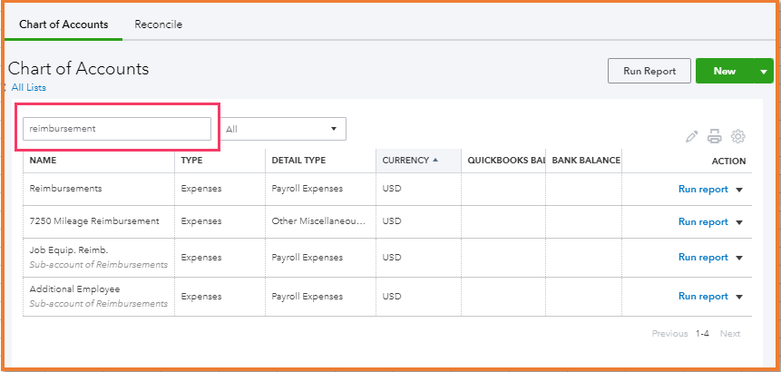
Task: Open table settings gear icon
Action: pos(738,137)
